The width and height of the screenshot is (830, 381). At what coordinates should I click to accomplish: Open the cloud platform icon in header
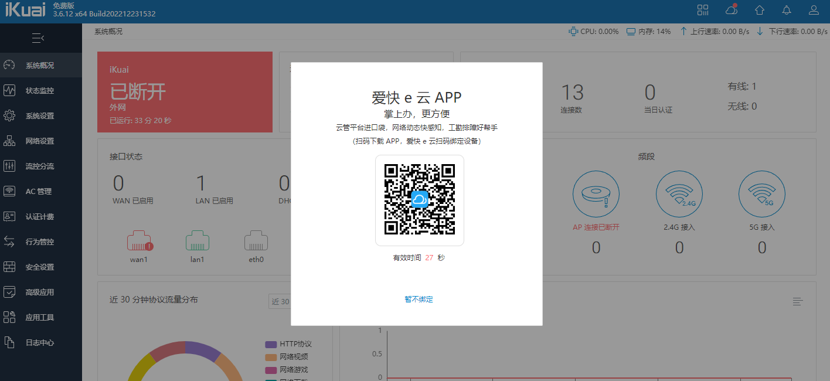point(732,9)
